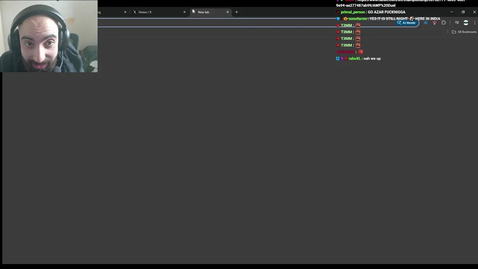This screenshot has width=478, height=269.
Task: Open a new tab with plus button
Action: [x=236, y=12]
